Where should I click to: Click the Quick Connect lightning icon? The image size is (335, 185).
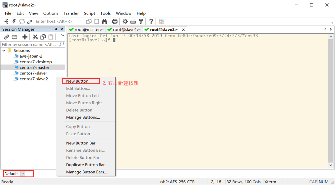pos(14,21)
